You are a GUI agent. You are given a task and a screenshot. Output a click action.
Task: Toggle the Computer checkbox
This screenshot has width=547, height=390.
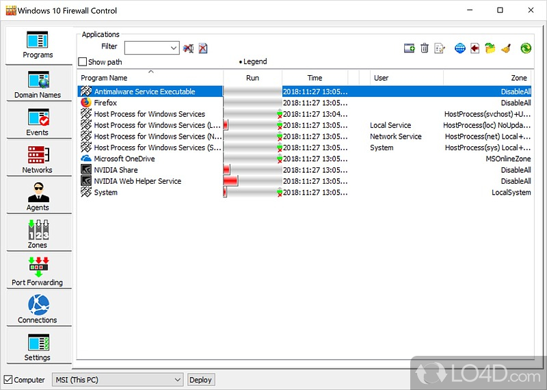point(8,380)
